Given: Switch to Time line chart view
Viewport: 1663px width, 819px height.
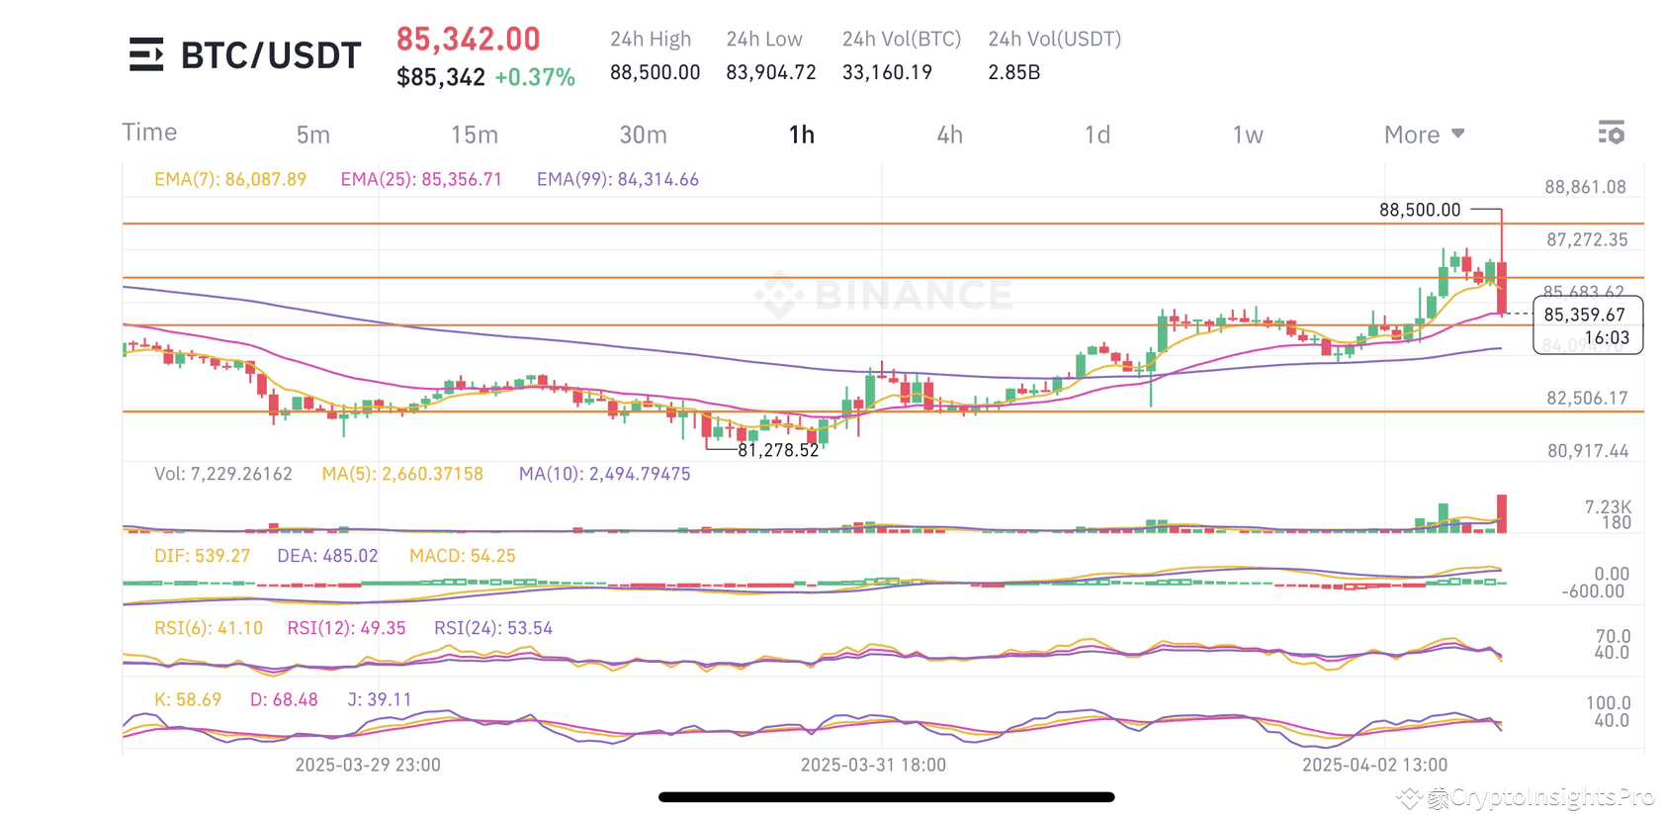Looking at the screenshot, I should [x=149, y=133].
